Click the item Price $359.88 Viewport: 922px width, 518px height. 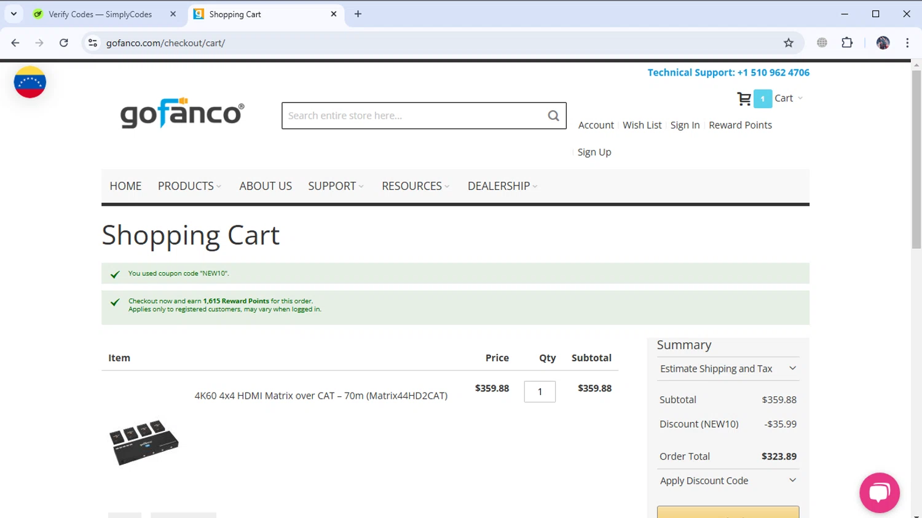pyautogui.click(x=492, y=388)
